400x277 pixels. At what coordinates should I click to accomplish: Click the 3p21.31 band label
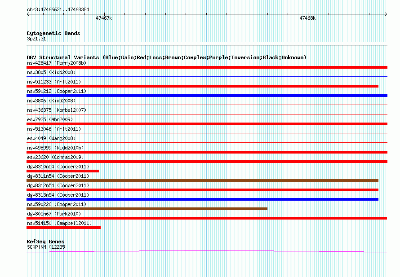(x=36, y=39)
